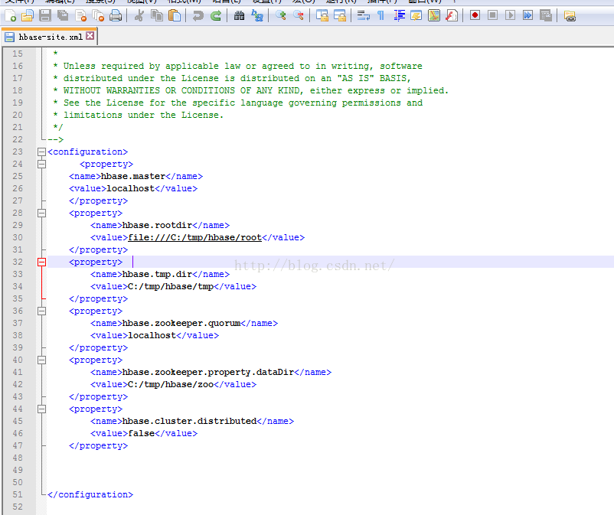614x515 pixels.
Task: Click hbase.cluster.distributed name text
Action: click(x=190, y=421)
